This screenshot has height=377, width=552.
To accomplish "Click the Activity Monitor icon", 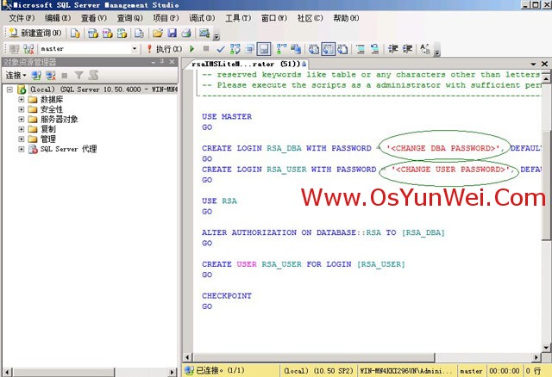I will [204, 33].
